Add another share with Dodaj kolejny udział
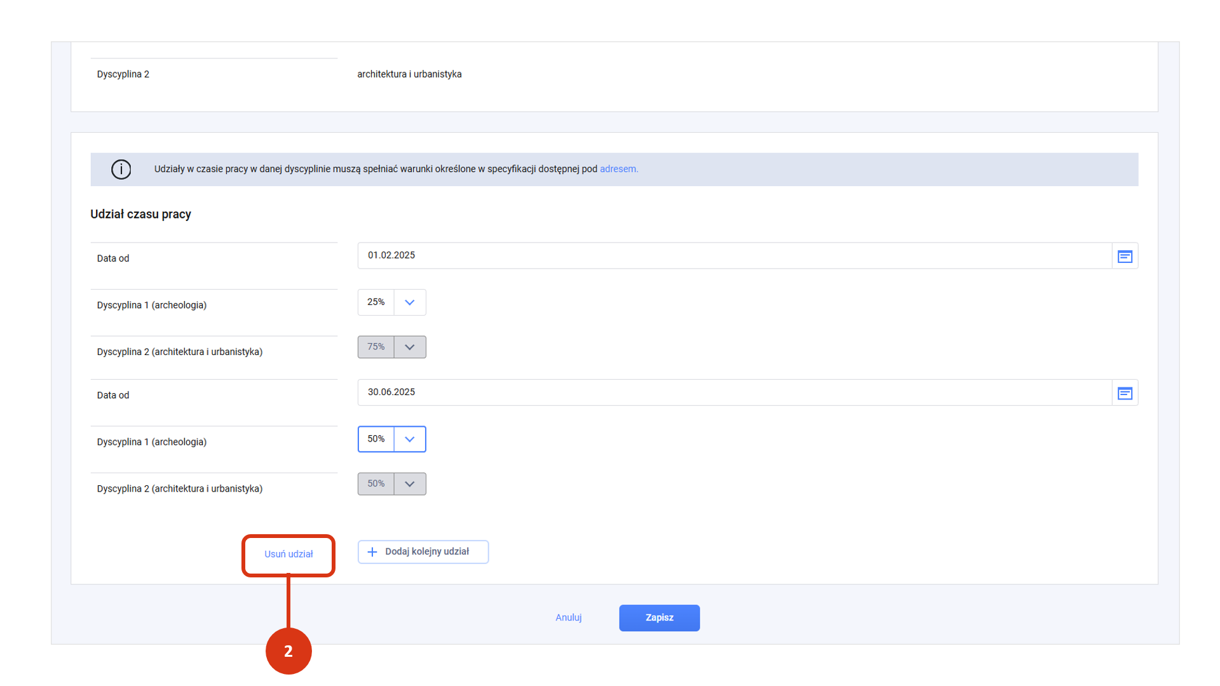 [423, 552]
